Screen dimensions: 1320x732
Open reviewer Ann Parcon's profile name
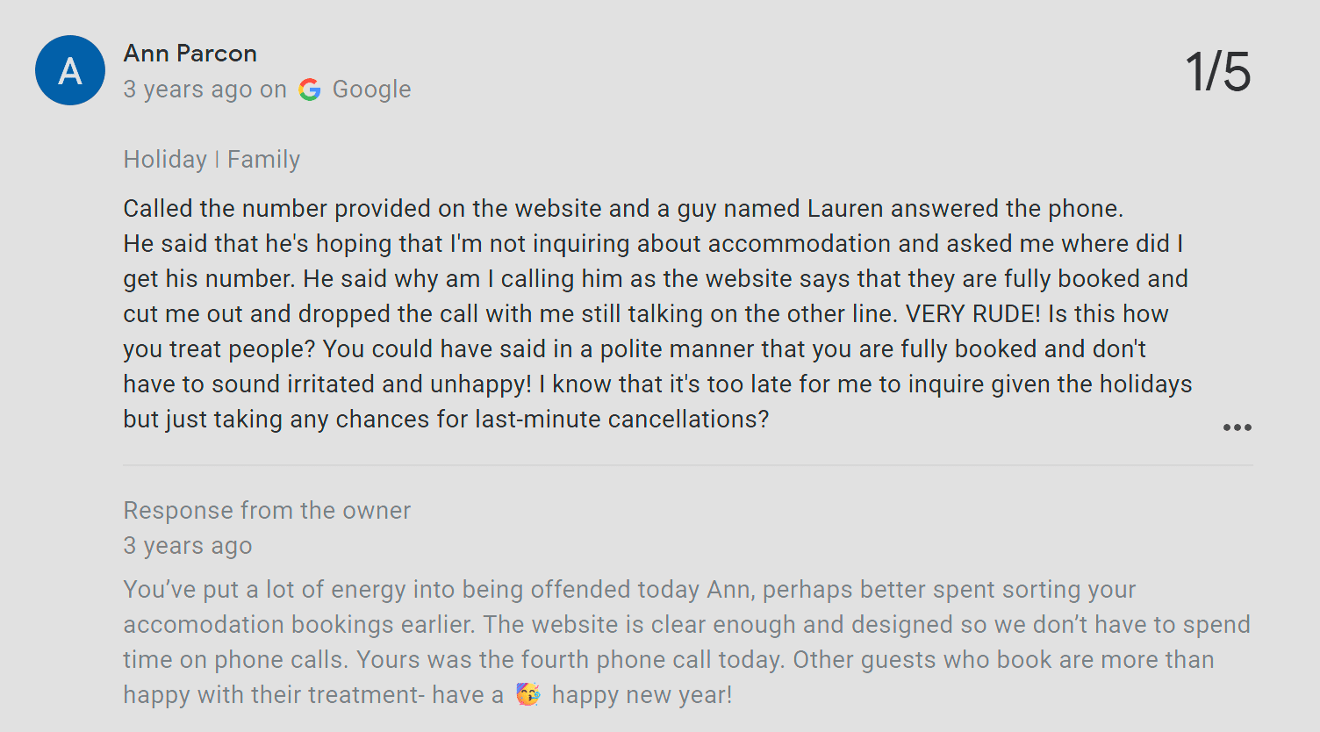190,54
